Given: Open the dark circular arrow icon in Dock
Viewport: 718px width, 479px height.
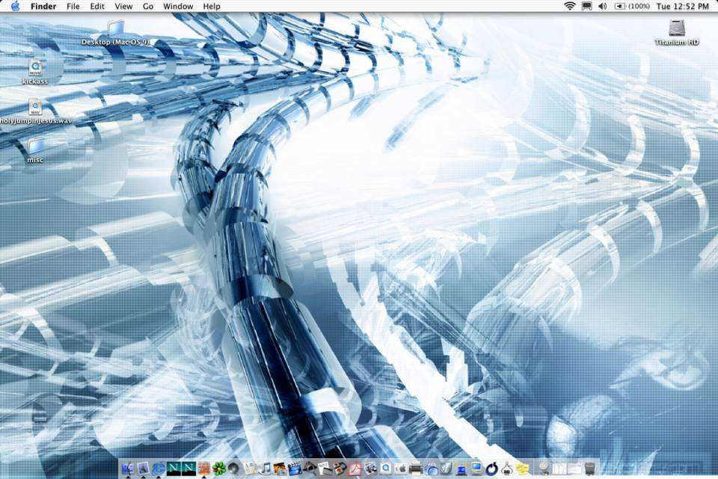Looking at the screenshot, I should [x=491, y=469].
